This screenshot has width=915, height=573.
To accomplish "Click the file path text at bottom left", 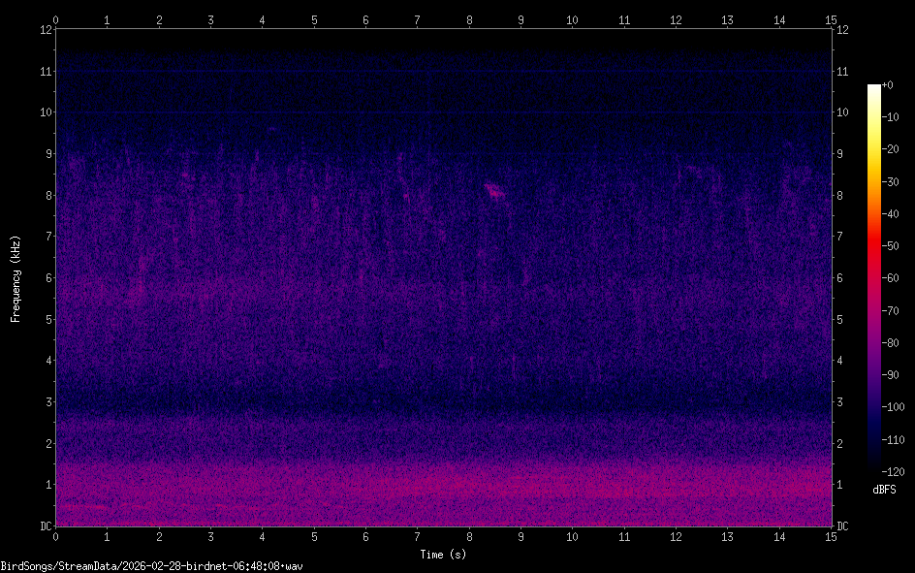I will (151, 565).
